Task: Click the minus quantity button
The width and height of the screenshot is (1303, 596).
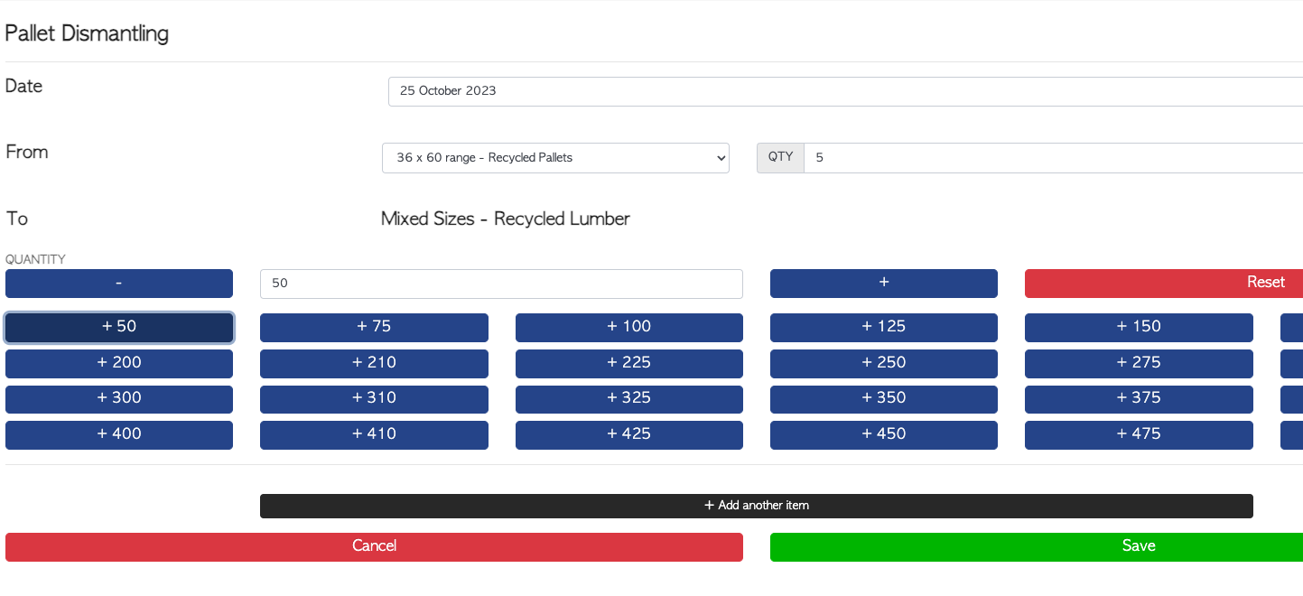Action: click(119, 284)
